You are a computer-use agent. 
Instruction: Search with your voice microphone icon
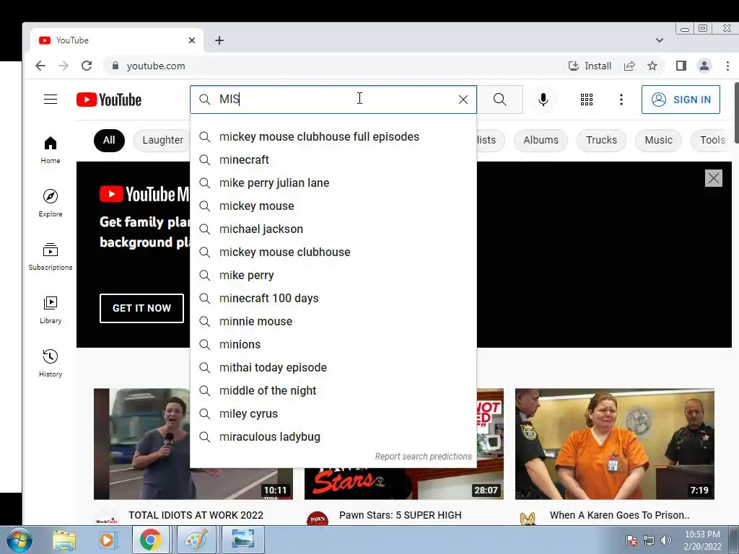tap(543, 100)
